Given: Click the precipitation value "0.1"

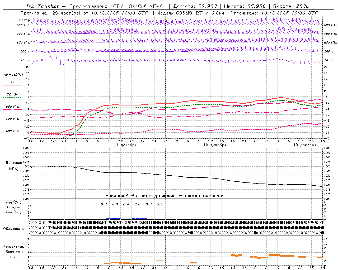Looking at the screenshot, I should tap(160, 204).
